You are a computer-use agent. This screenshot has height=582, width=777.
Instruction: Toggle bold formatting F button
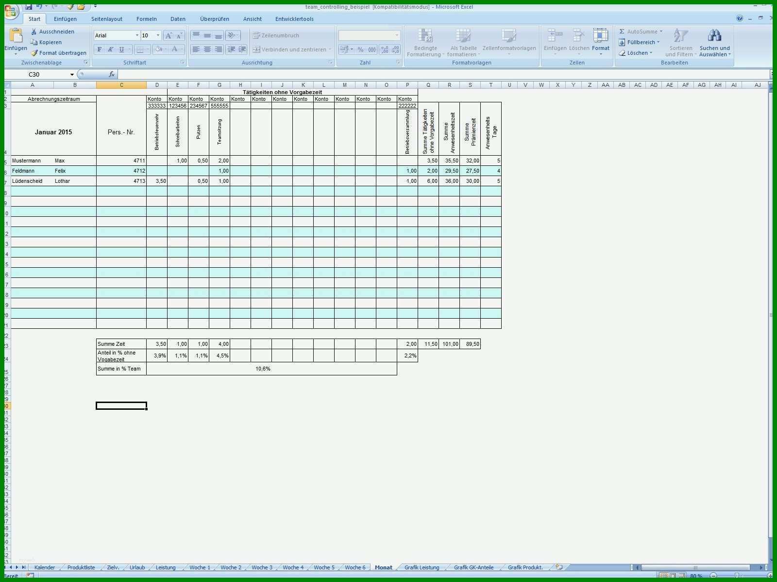point(100,49)
